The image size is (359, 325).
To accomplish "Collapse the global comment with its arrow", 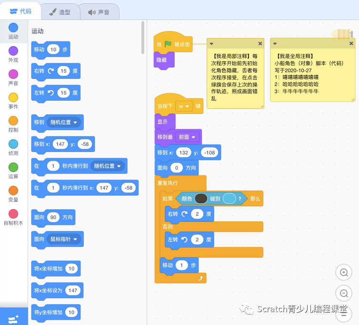I will (275, 44).
